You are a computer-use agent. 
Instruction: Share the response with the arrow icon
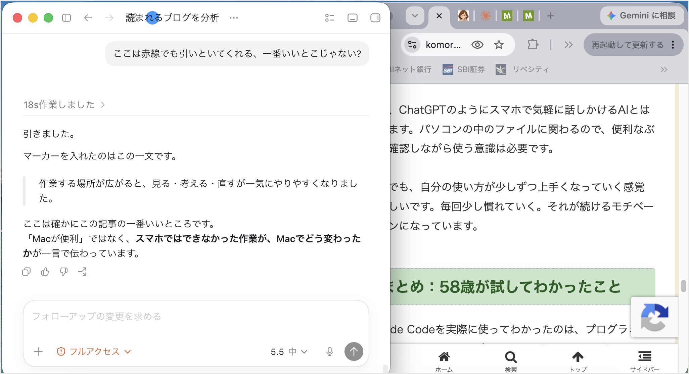tap(82, 272)
